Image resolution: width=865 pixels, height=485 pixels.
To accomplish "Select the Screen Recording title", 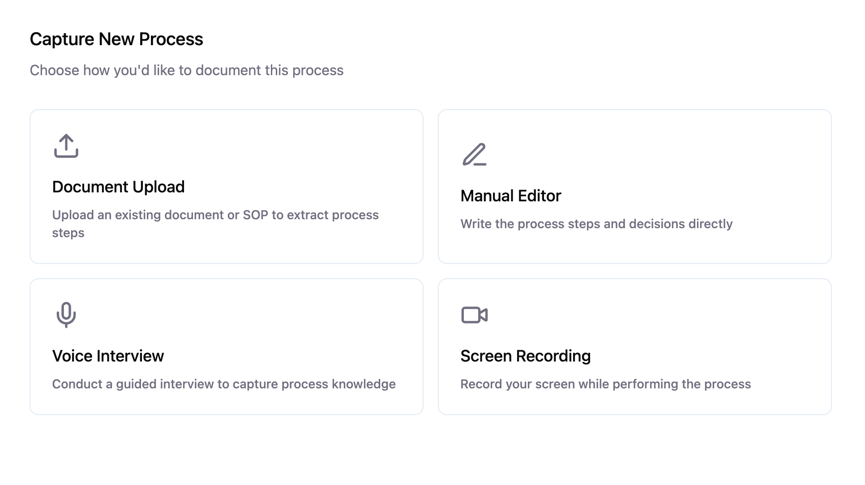I will click(525, 356).
